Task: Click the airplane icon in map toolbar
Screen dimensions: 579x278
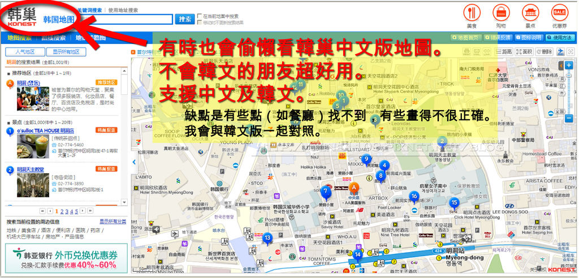Action: click(560, 51)
